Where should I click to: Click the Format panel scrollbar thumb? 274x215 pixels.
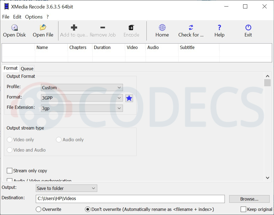coord(267,83)
